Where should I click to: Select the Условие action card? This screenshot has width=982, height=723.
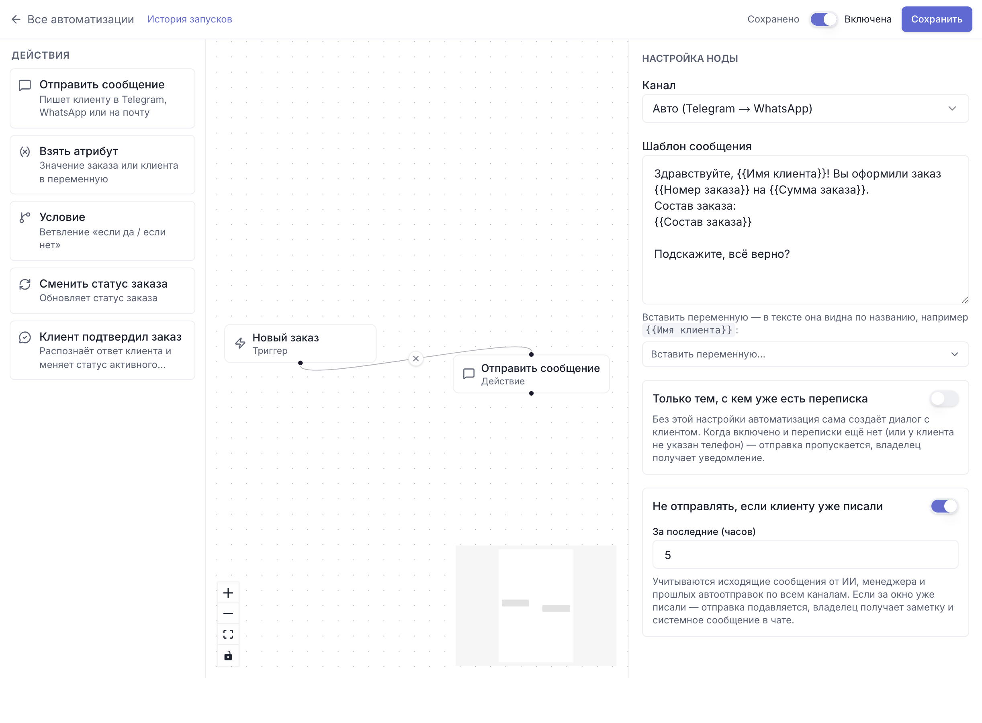(x=102, y=231)
